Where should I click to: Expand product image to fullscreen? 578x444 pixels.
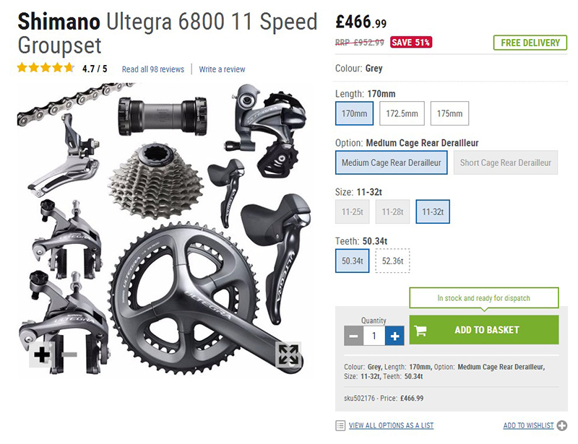288,355
